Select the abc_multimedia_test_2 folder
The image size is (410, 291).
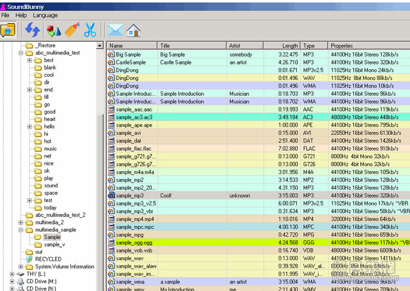coord(60,215)
